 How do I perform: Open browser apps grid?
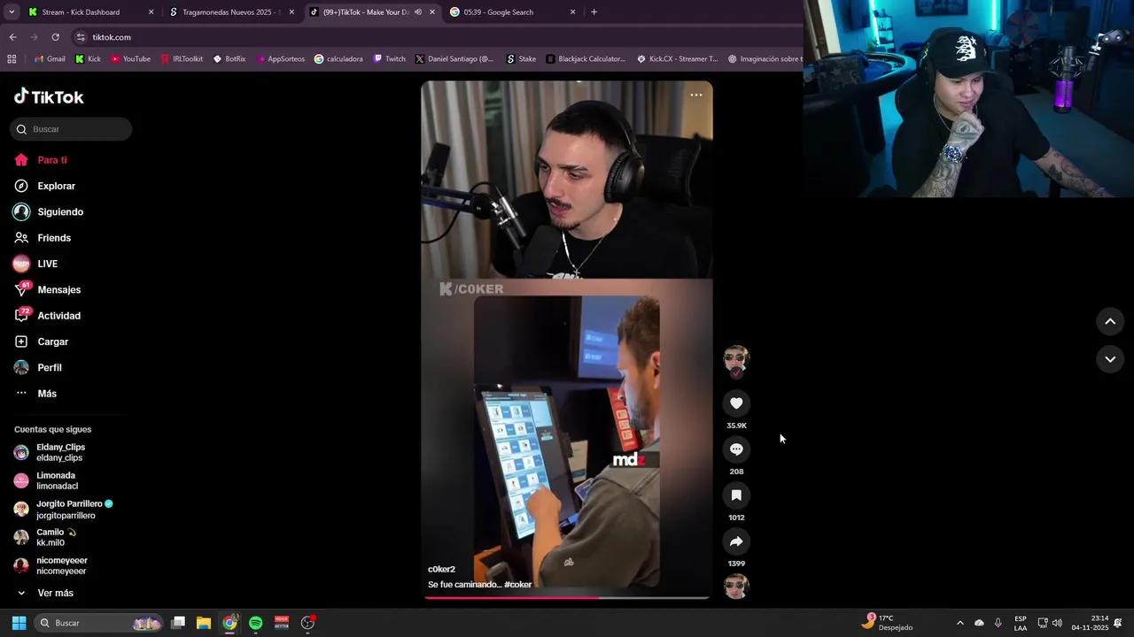pyautogui.click(x=12, y=59)
